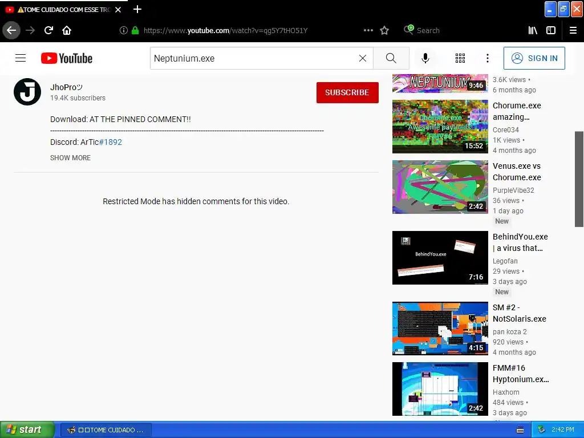
Task: Click the on-screen keyboard tray icon
Action: click(x=520, y=430)
